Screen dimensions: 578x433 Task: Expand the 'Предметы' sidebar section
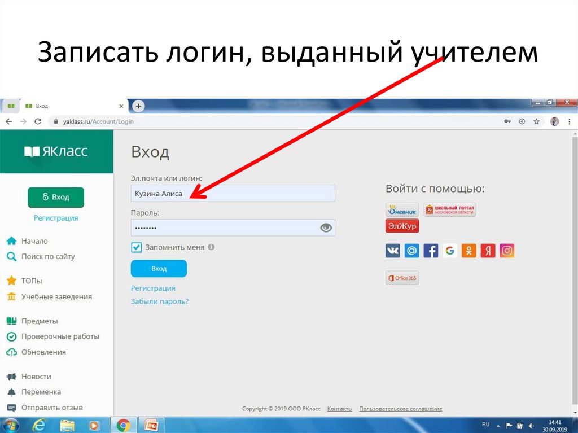point(40,321)
